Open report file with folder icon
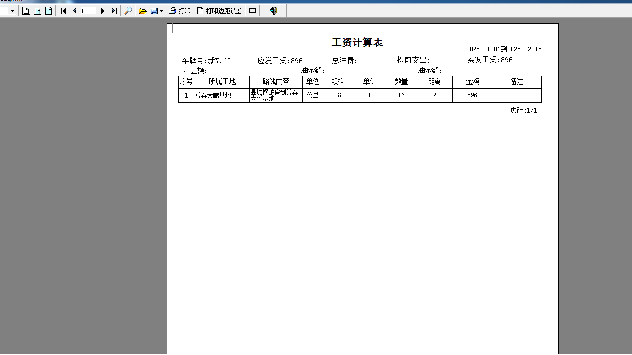This screenshot has height=355, width=632. click(x=143, y=11)
